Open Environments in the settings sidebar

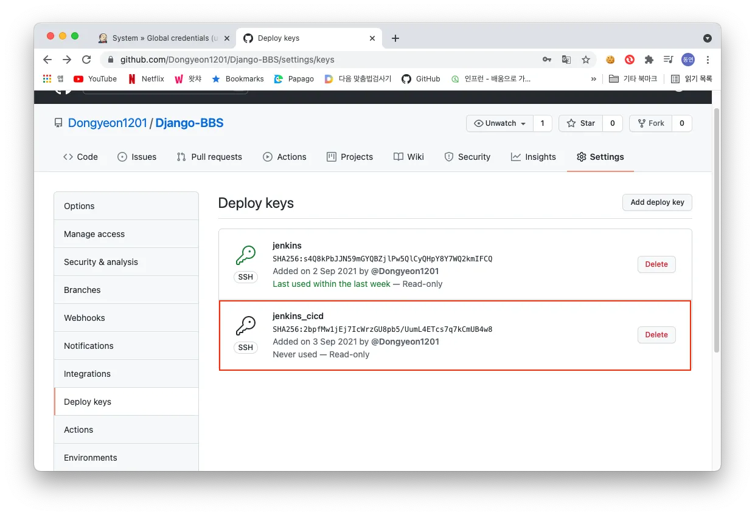pos(127,457)
